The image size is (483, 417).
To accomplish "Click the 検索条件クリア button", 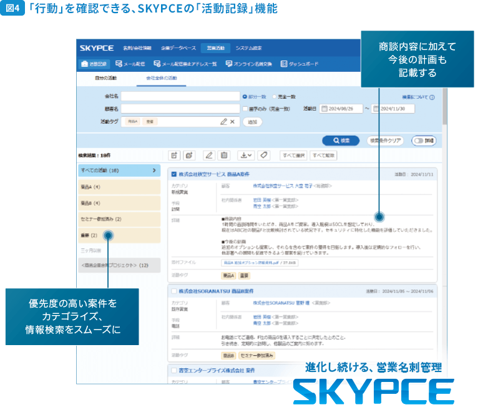I will 385,141.
